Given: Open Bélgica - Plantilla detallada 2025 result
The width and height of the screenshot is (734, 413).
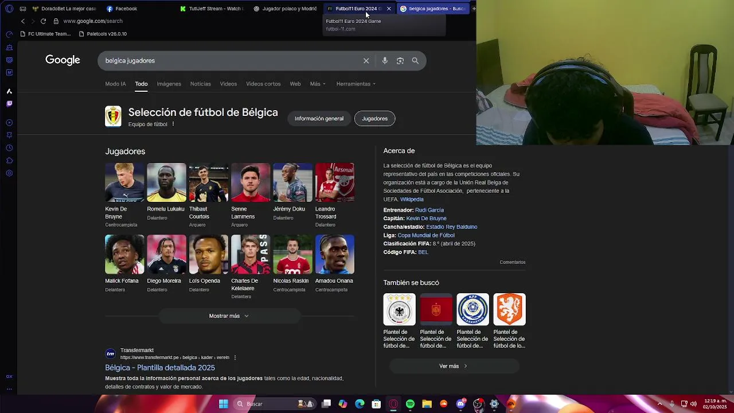Looking at the screenshot, I should tap(160, 368).
